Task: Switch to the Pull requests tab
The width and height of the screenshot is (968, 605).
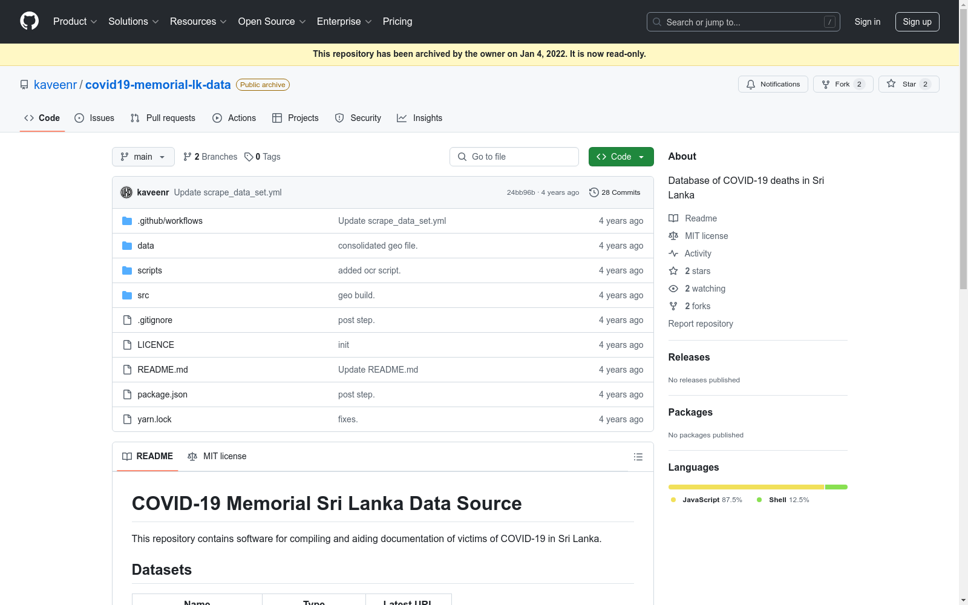Action: tap(163, 118)
